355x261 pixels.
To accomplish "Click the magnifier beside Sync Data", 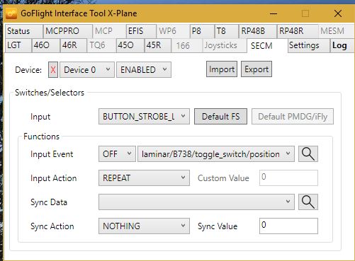I will pyautogui.click(x=308, y=202).
